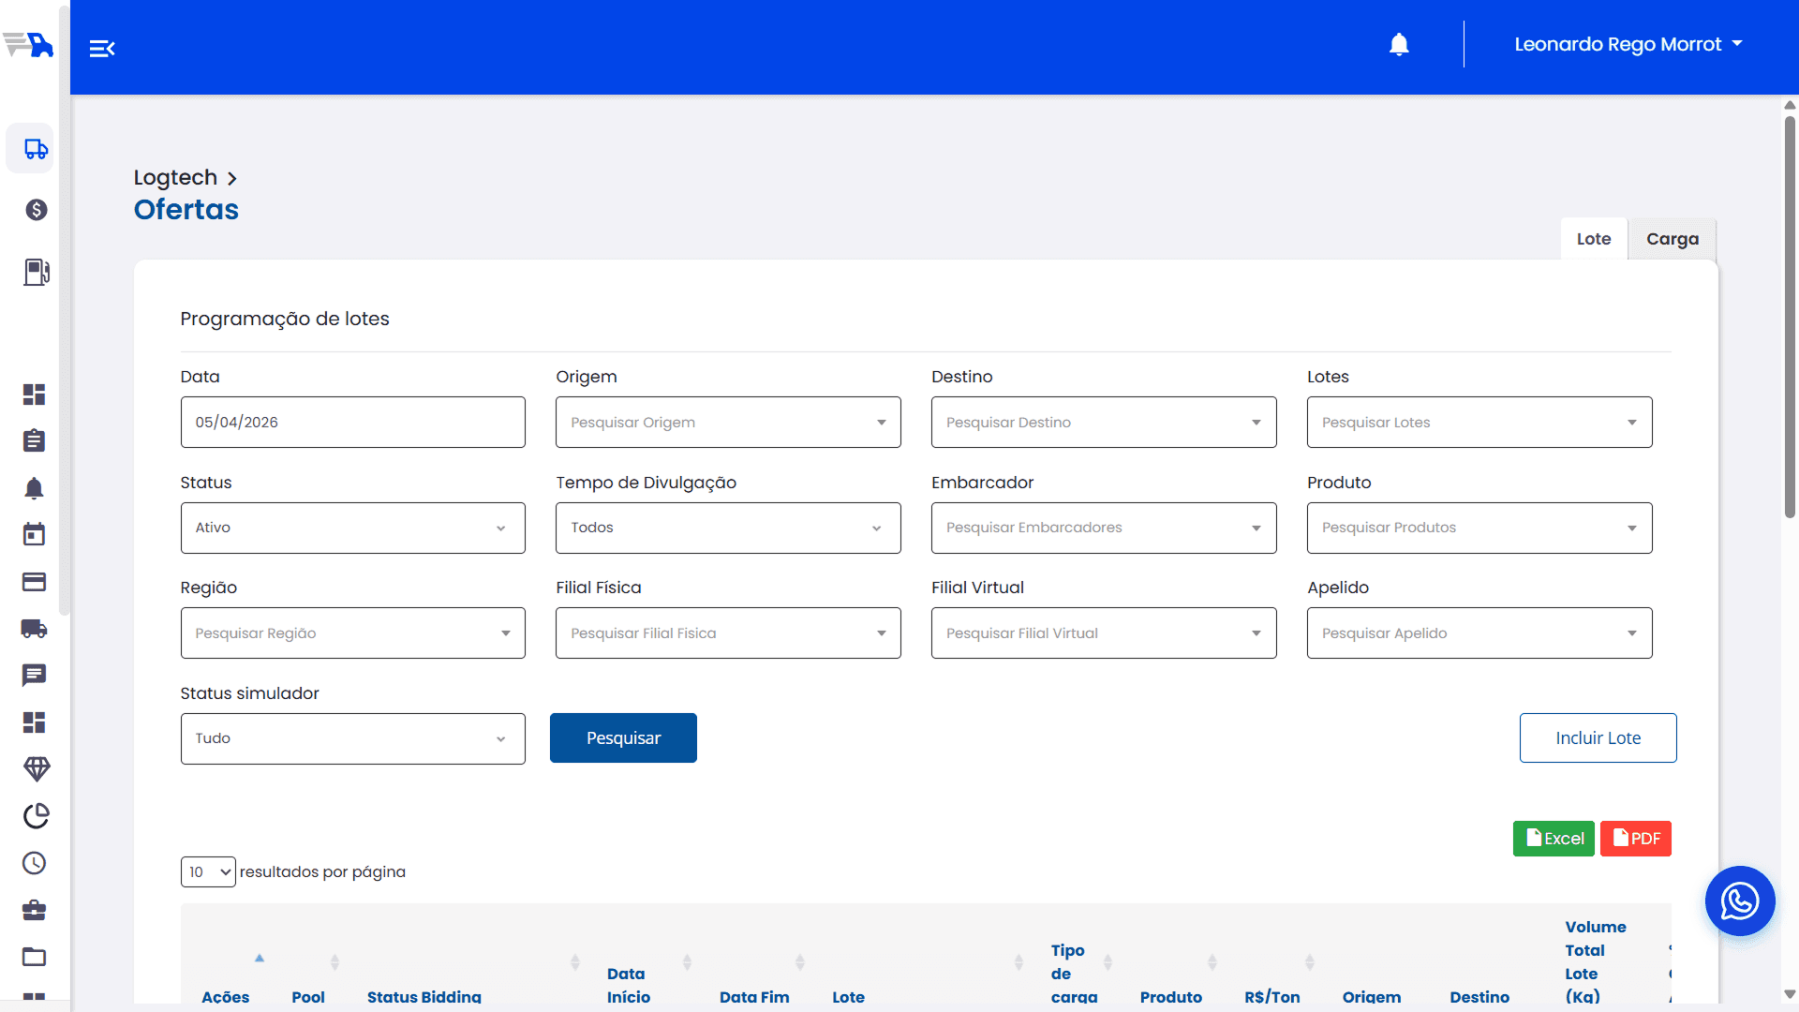
Task: Open the fuel pump sidebar icon
Action: [36, 273]
